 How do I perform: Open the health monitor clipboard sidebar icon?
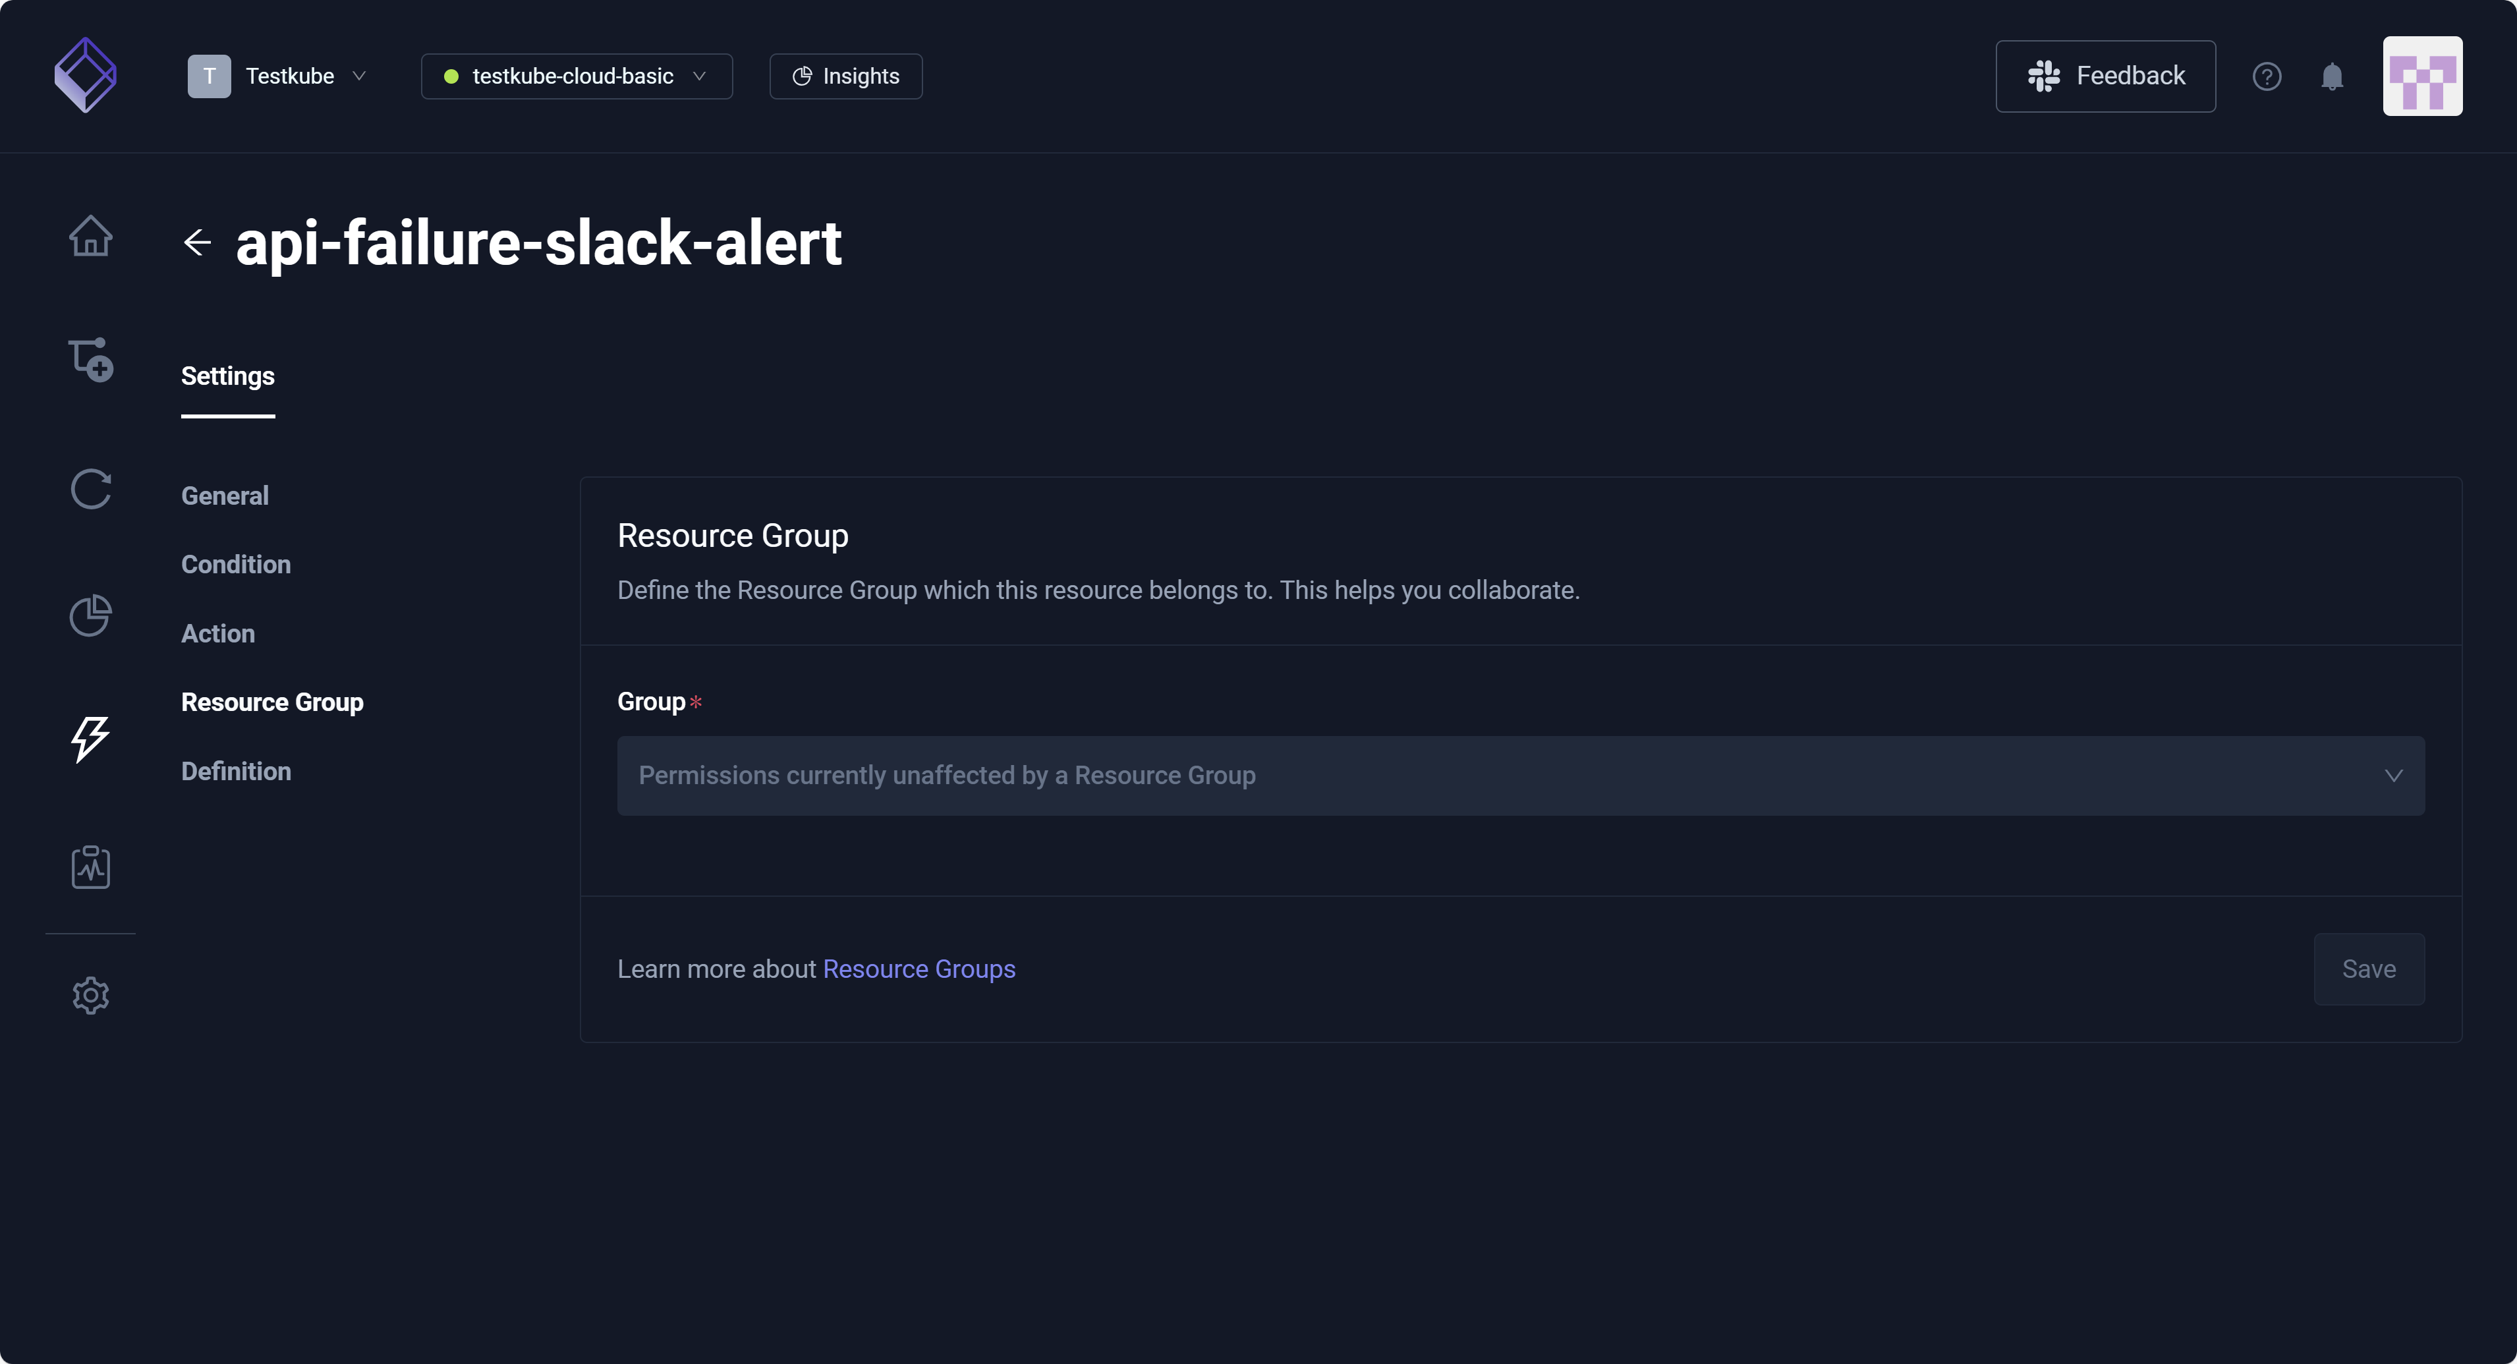(x=91, y=867)
